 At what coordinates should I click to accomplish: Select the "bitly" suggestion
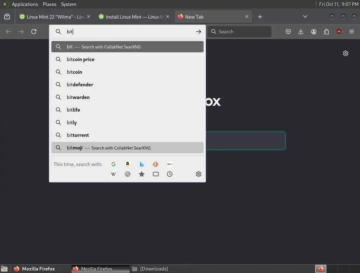point(127,122)
